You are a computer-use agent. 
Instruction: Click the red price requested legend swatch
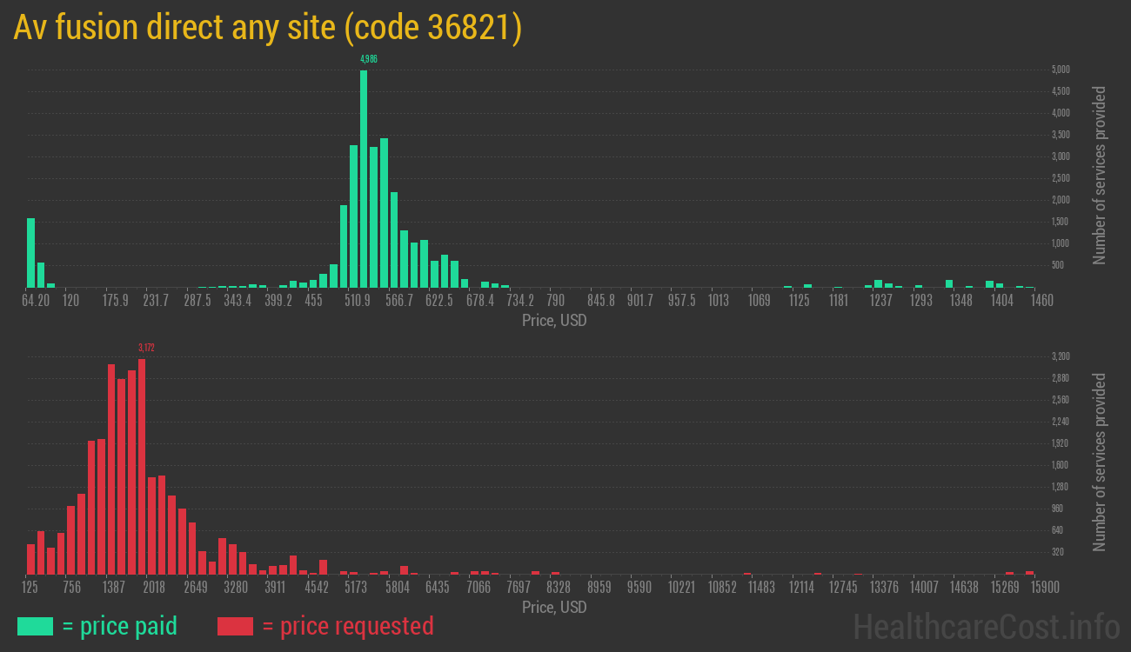(x=235, y=626)
